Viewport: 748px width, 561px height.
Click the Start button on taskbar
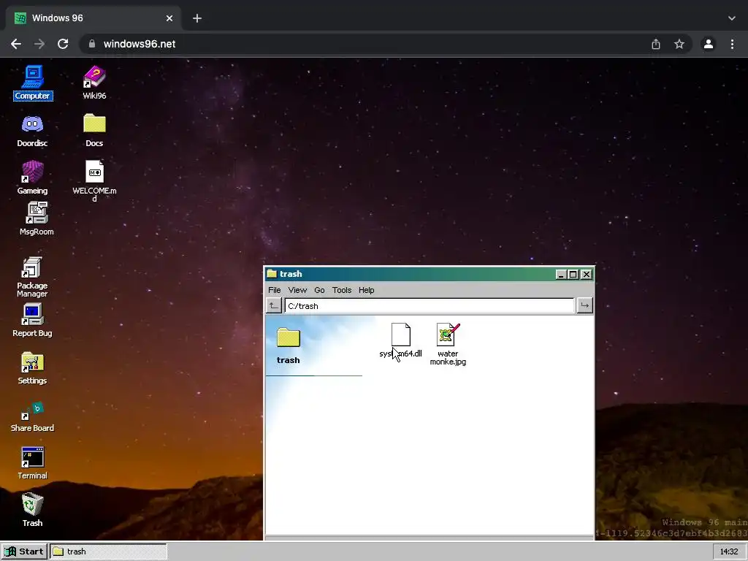coord(24,552)
